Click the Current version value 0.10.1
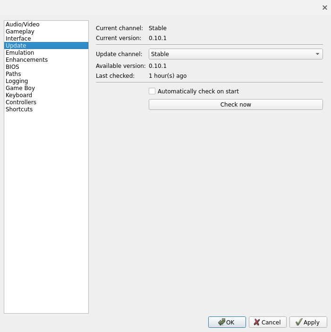This screenshot has height=332, width=331. click(158, 38)
